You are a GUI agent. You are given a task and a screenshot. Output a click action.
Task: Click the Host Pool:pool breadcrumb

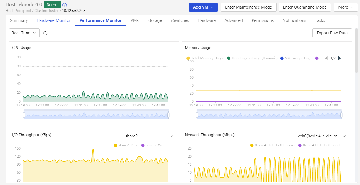point(18,11)
